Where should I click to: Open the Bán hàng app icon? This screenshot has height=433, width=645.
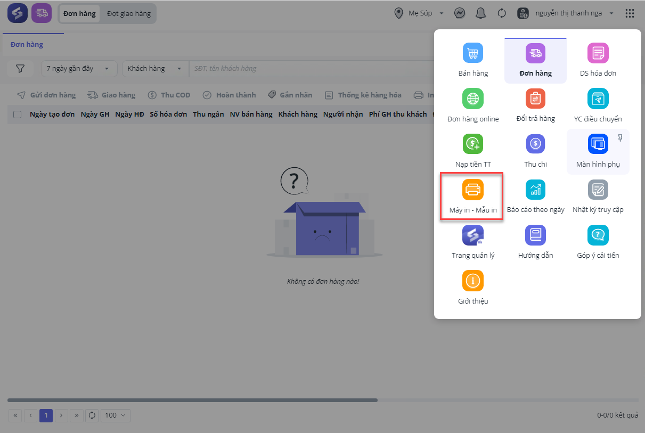[473, 53]
